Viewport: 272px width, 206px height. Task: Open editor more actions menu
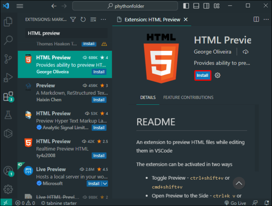(266, 19)
